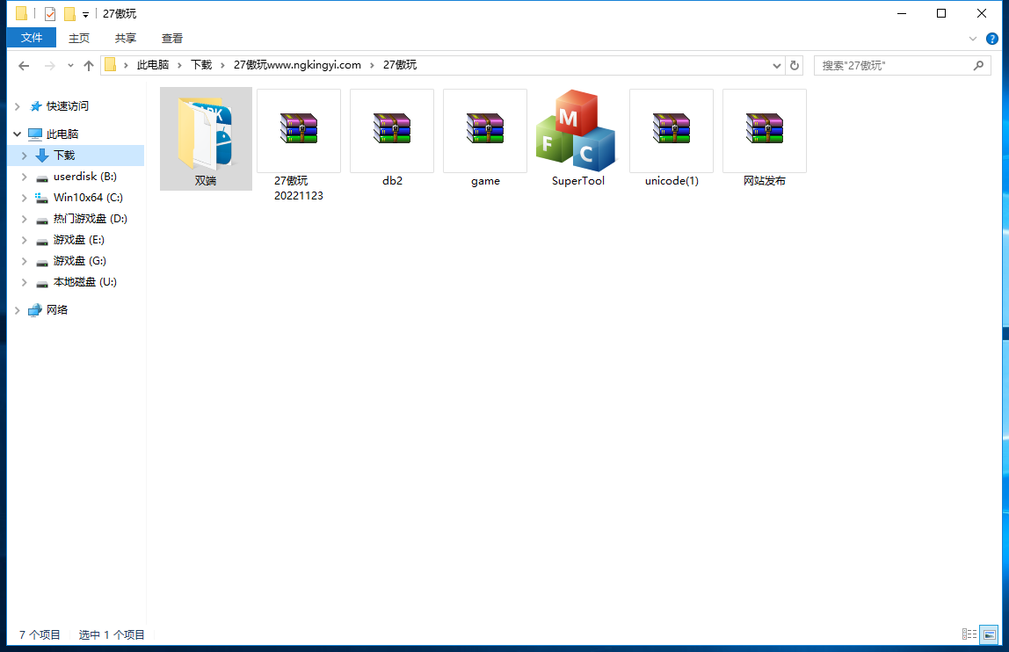Open the help question mark icon
This screenshot has width=1009, height=652.
pyautogui.click(x=991, y=39)
